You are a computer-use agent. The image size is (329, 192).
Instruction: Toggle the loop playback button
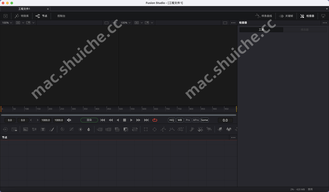coord(155,120)
